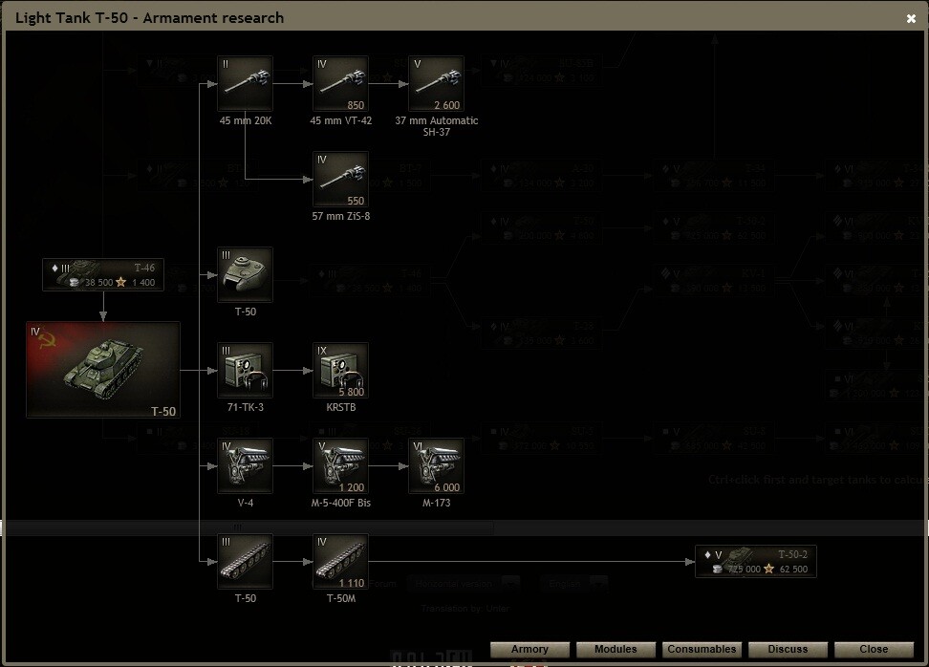Click the 57 mm ZiS-8 label
This screenshot has width=929, height=667.
[x=340, y=216]
